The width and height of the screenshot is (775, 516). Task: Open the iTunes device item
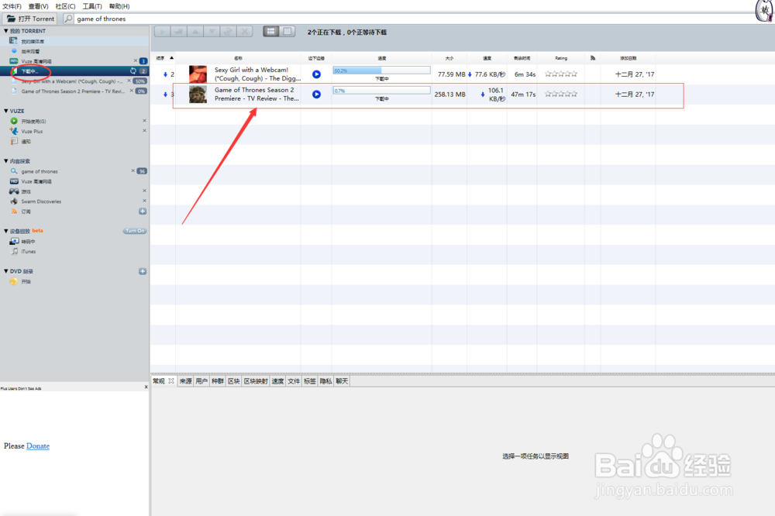click(x=28, y=252)
